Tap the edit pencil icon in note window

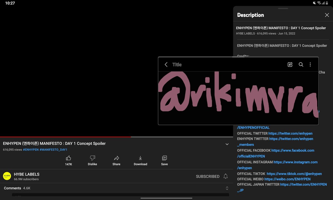[290, 64]
